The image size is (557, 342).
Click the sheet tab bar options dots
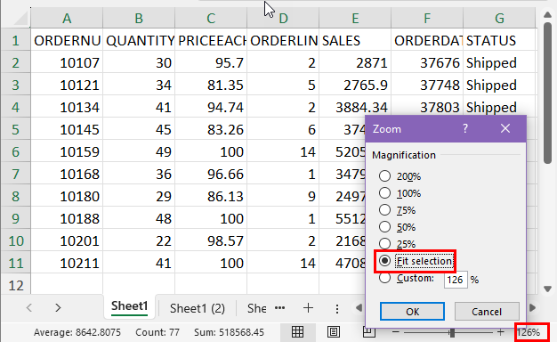336,308
